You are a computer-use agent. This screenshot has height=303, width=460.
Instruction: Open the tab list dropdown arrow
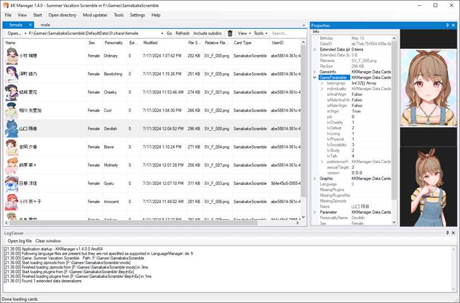tap(304, 25)
